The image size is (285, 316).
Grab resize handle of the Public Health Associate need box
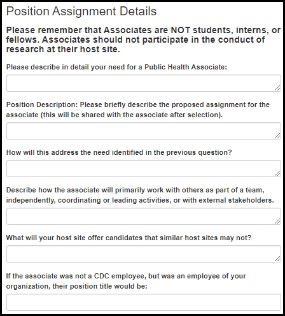coord(277,88)
